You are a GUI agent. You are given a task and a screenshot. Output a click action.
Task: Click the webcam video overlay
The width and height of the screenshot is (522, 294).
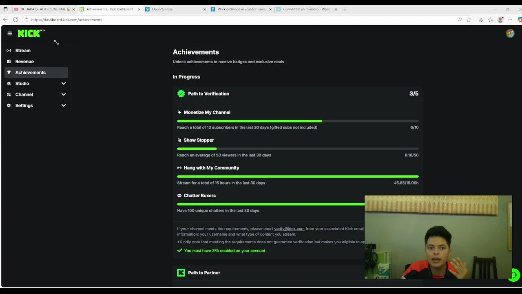point(438,237)
